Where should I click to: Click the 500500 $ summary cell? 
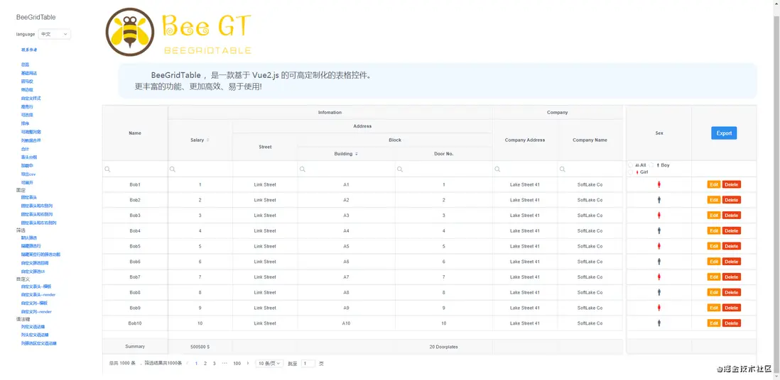200,347
